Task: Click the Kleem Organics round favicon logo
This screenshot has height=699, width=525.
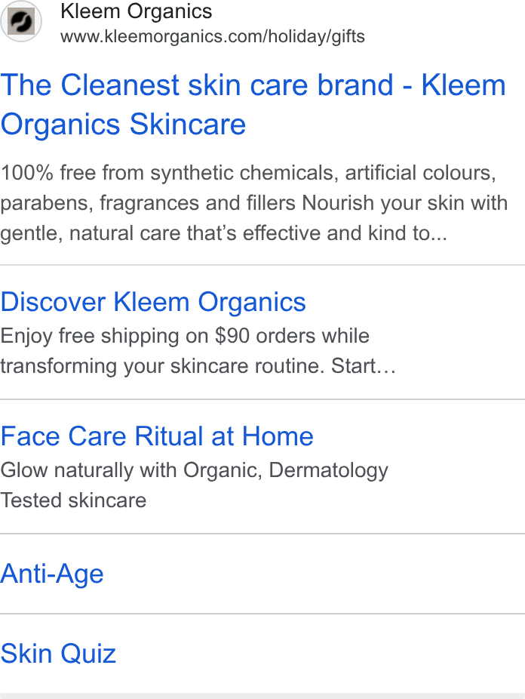Action: [x=21, y=21]
